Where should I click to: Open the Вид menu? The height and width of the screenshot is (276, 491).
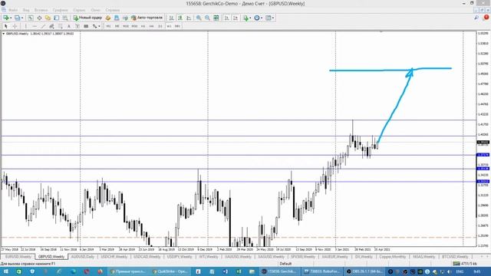(x=26, y=10)
